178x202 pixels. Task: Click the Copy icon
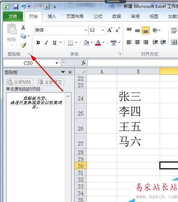(x=23, y=36)
